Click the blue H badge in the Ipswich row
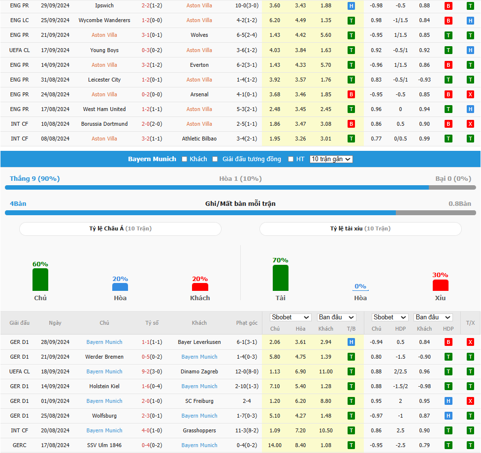481x453 pixels. [351, 6]
